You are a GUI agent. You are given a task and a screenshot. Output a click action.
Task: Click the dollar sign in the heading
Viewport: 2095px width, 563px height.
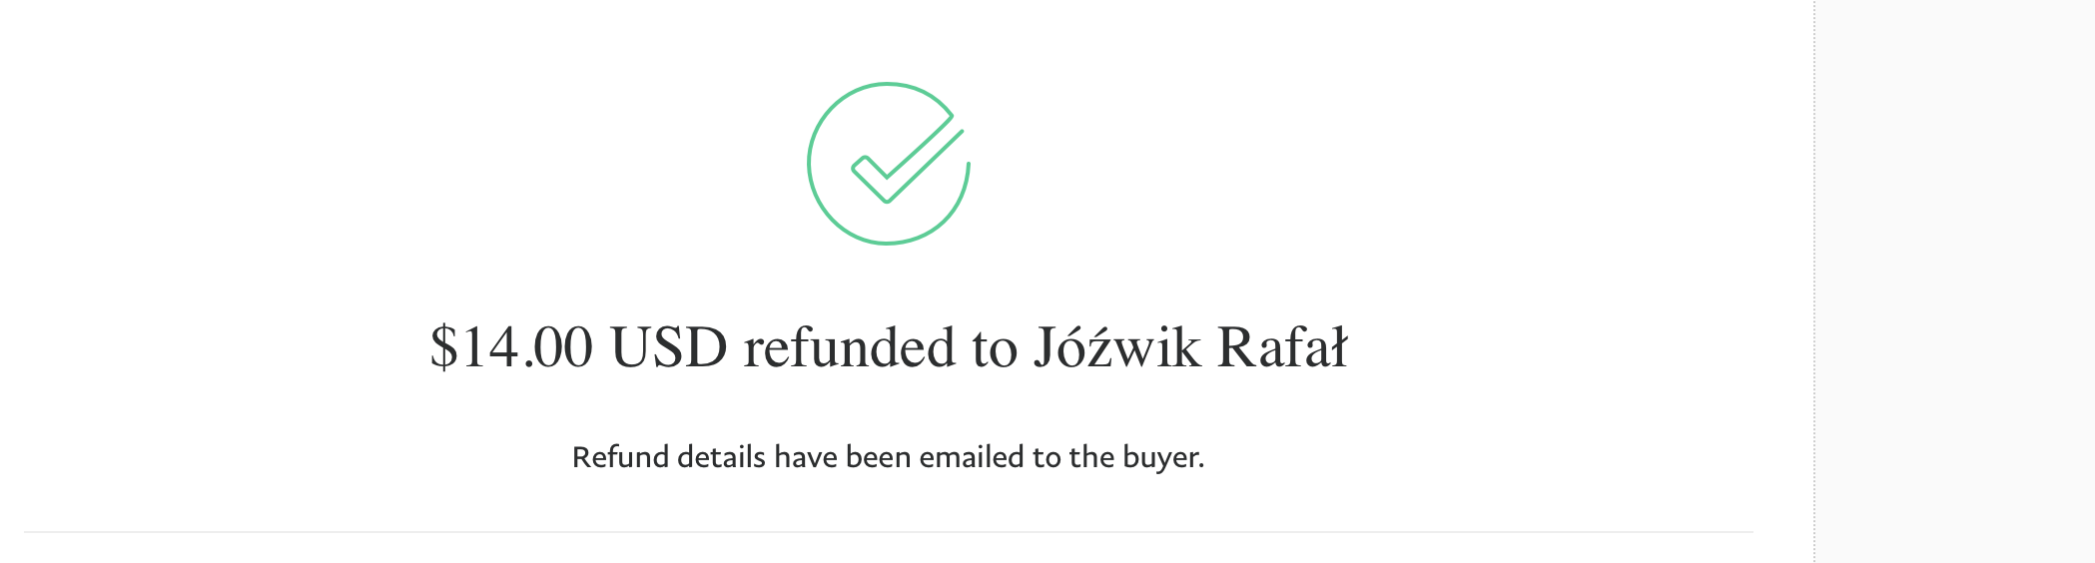click(x=443, y=347)
